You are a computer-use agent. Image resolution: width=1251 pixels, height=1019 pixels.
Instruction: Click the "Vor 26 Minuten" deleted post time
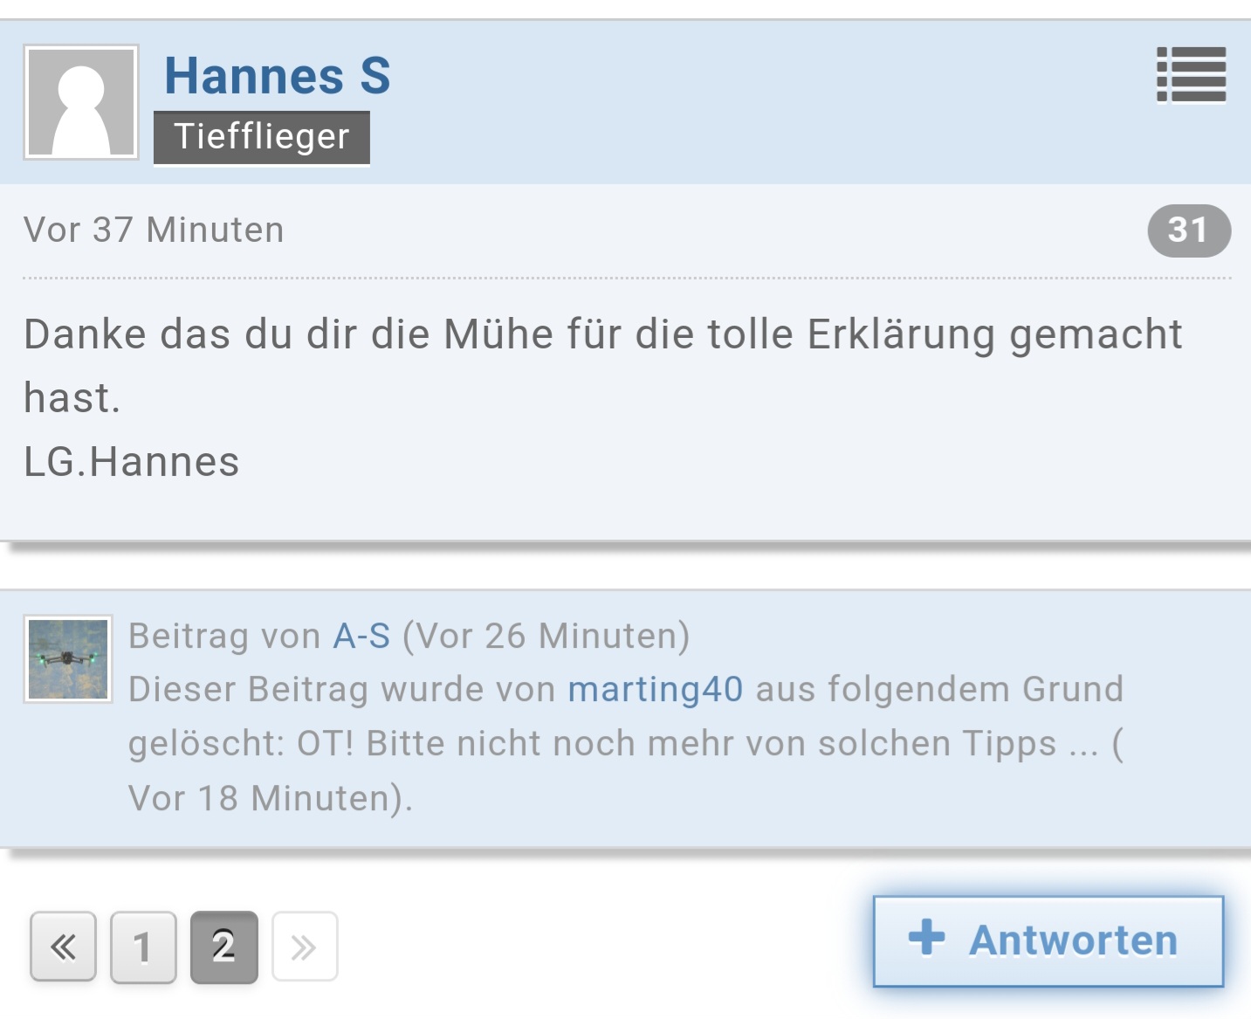point(545,636)
